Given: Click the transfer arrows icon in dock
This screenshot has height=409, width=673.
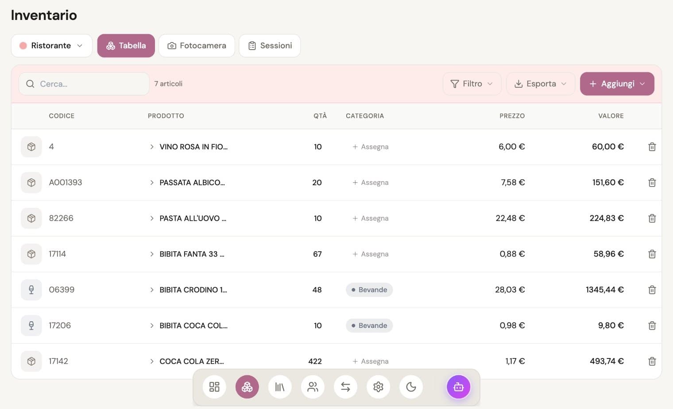Looking at the screenshot, I should coord(345,387).
